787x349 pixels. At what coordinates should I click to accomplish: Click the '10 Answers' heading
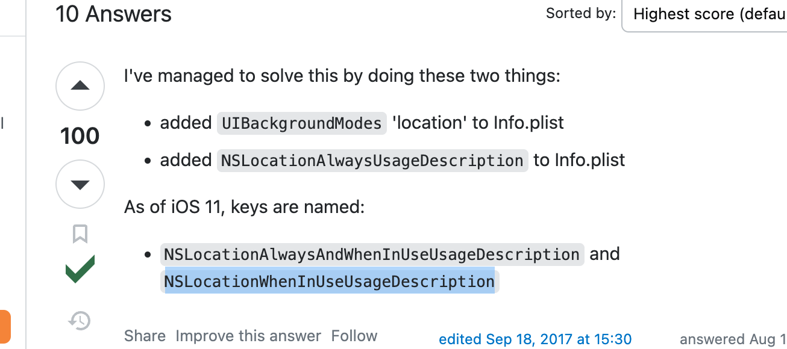point(113,14)
